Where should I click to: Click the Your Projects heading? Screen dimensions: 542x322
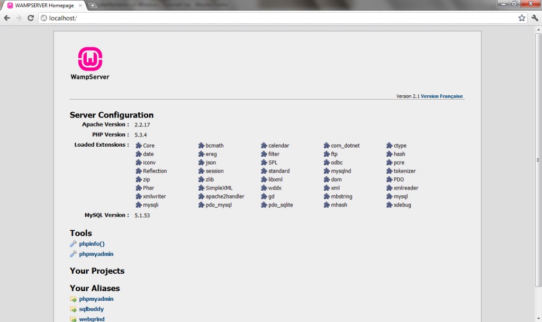pos(97,271)
